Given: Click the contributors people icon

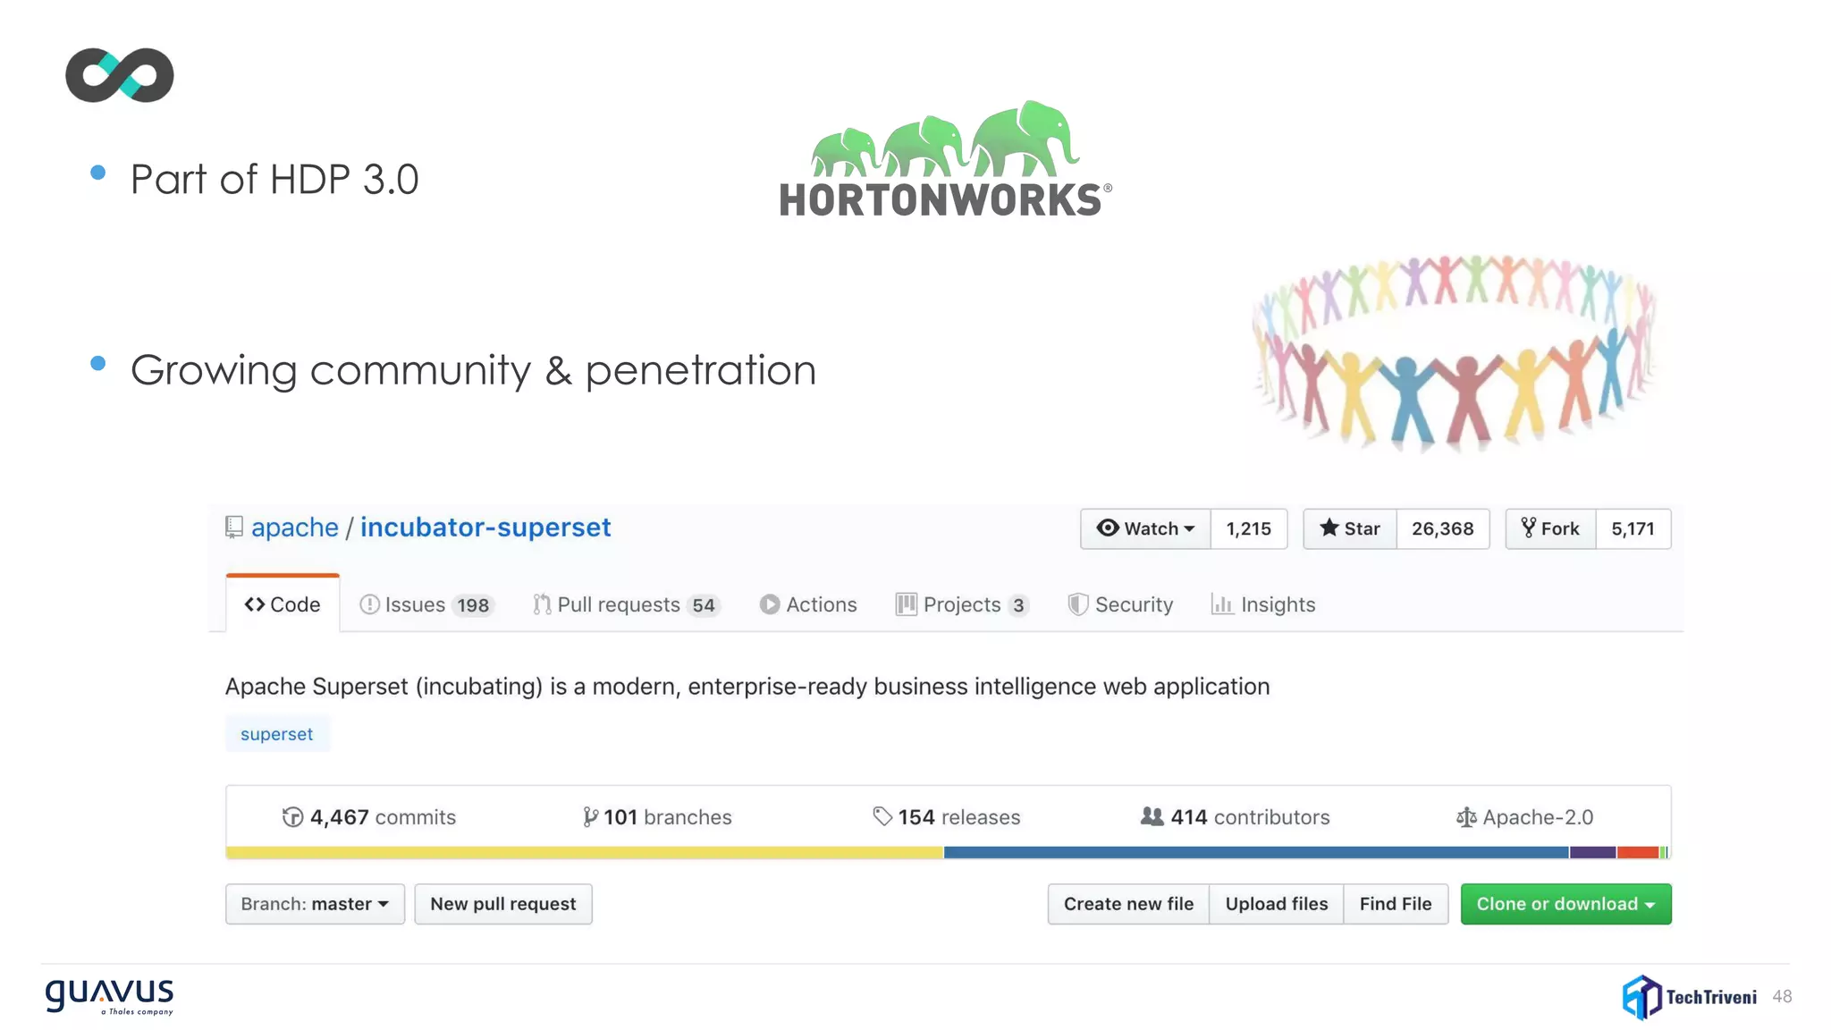Looking at the screenshot, I should click(x=1152, y=816).
